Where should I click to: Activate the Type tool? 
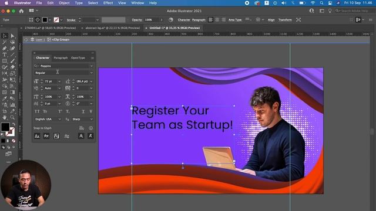(x=4, y=55)
